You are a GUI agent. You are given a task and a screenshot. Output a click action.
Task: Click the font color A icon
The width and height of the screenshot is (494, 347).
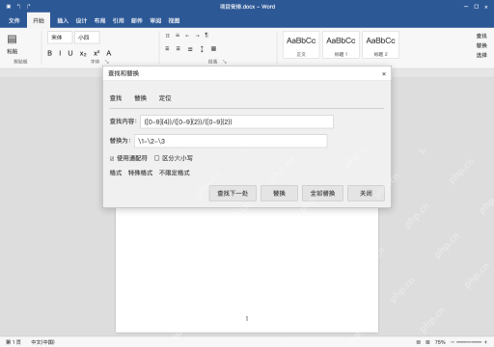tap(109, 53)
